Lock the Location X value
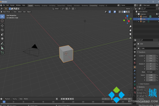The image size is (159, 106). (157, 56)
